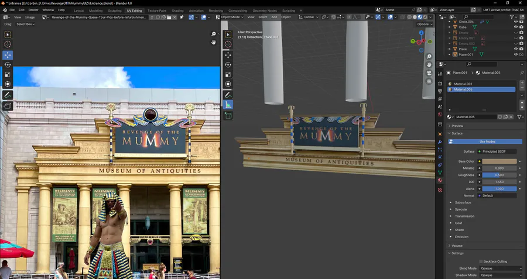Pin the image in the image editor header

182,17
